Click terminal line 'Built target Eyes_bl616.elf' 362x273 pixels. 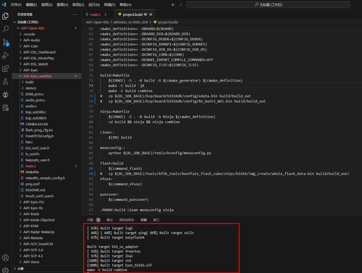(119, 265)
